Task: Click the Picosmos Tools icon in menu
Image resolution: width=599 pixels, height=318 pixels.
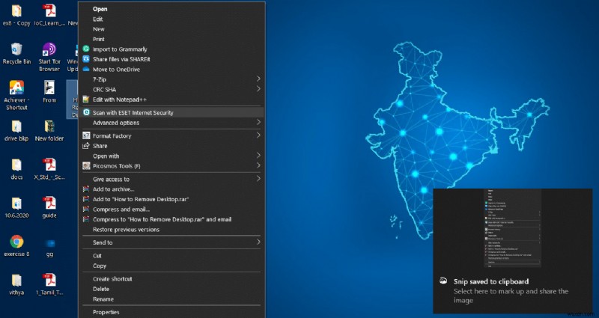Action: pyautogui.click(x=86, y=165)
